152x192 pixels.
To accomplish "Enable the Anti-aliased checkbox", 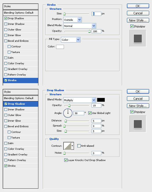I will coord(79,146).
